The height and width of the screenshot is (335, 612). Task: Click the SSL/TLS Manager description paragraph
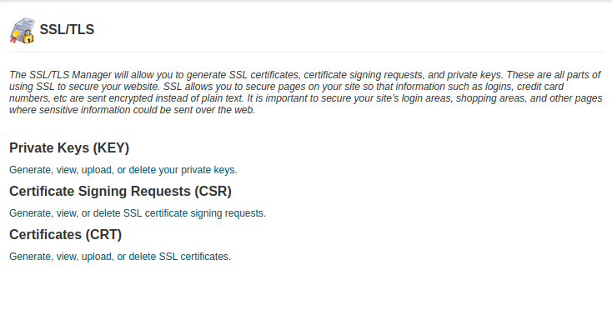[x=305, y=92]
